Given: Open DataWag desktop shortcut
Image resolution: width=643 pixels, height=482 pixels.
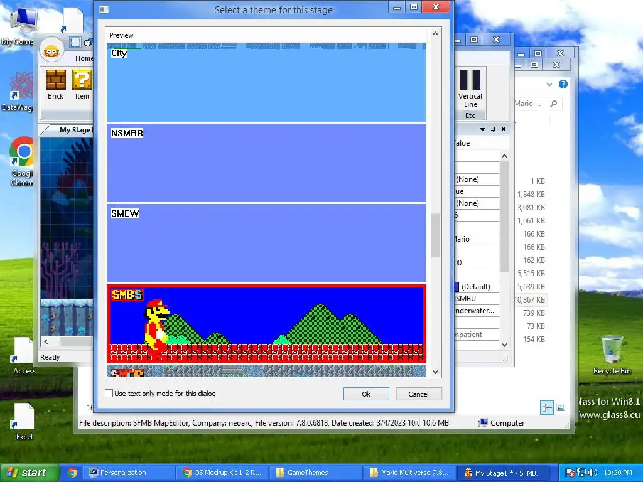Looking at the screenshot, I should coord(17,91).
